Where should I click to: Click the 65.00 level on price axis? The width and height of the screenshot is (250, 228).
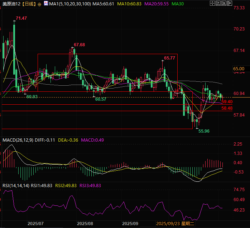(x=239, y=68)
